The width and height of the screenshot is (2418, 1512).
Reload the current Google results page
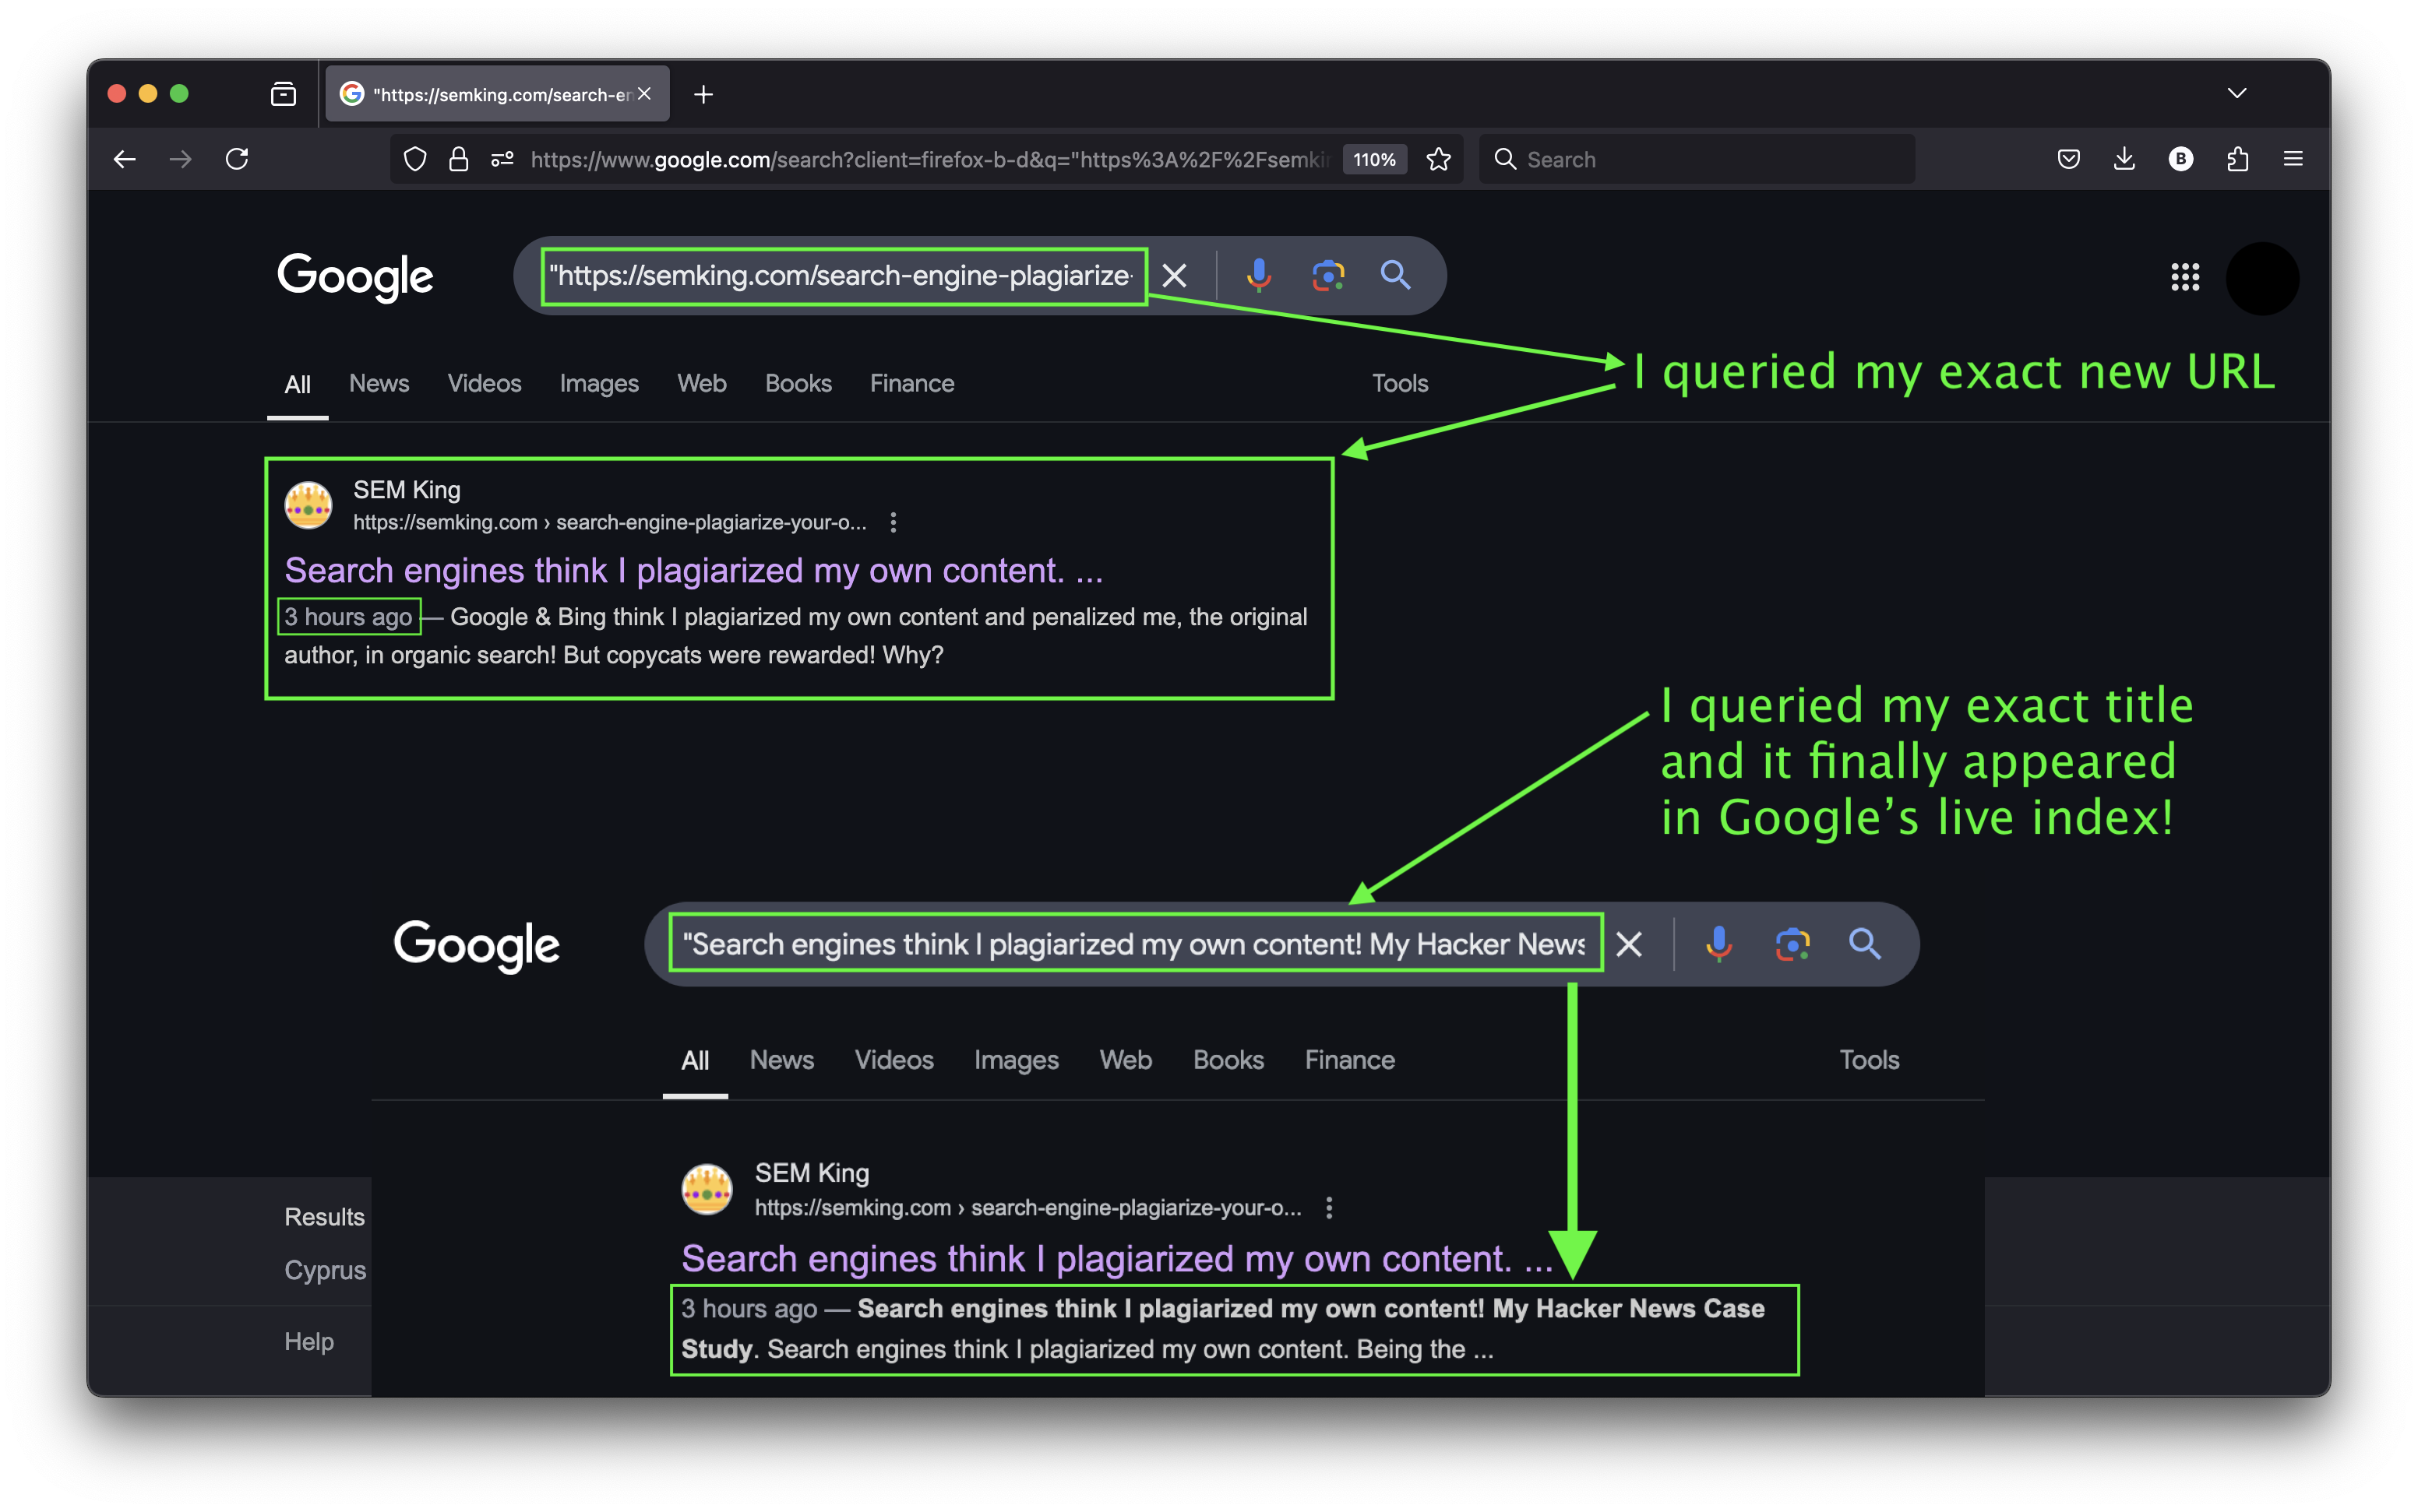tap(237, 159)
